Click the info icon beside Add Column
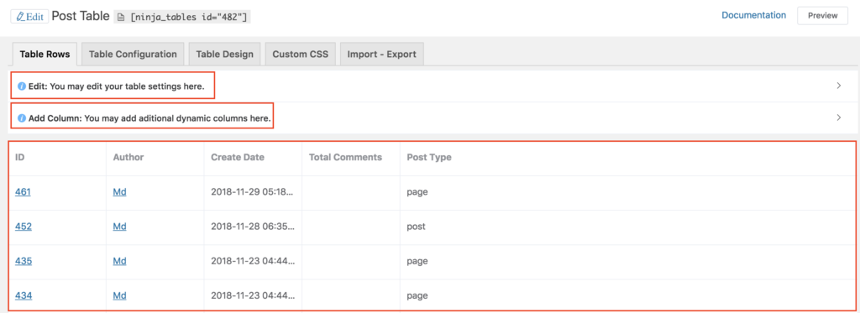 (x=21, y=117)
